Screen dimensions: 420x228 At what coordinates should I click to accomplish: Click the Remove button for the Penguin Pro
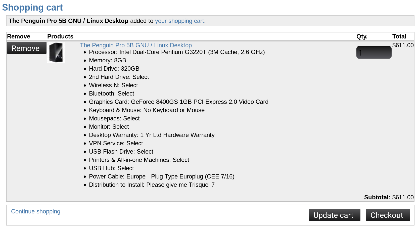(27, 48)
